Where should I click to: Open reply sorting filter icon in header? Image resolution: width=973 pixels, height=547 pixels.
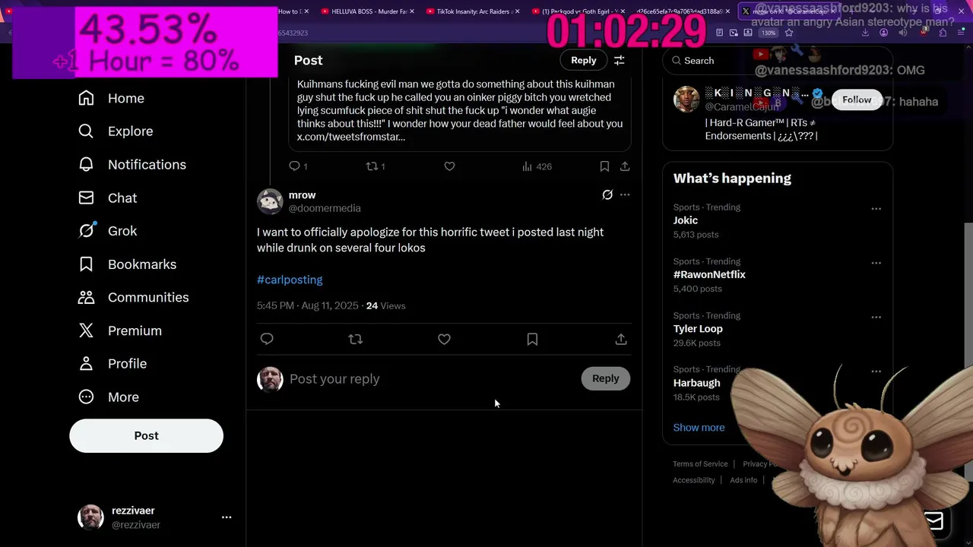620,60
